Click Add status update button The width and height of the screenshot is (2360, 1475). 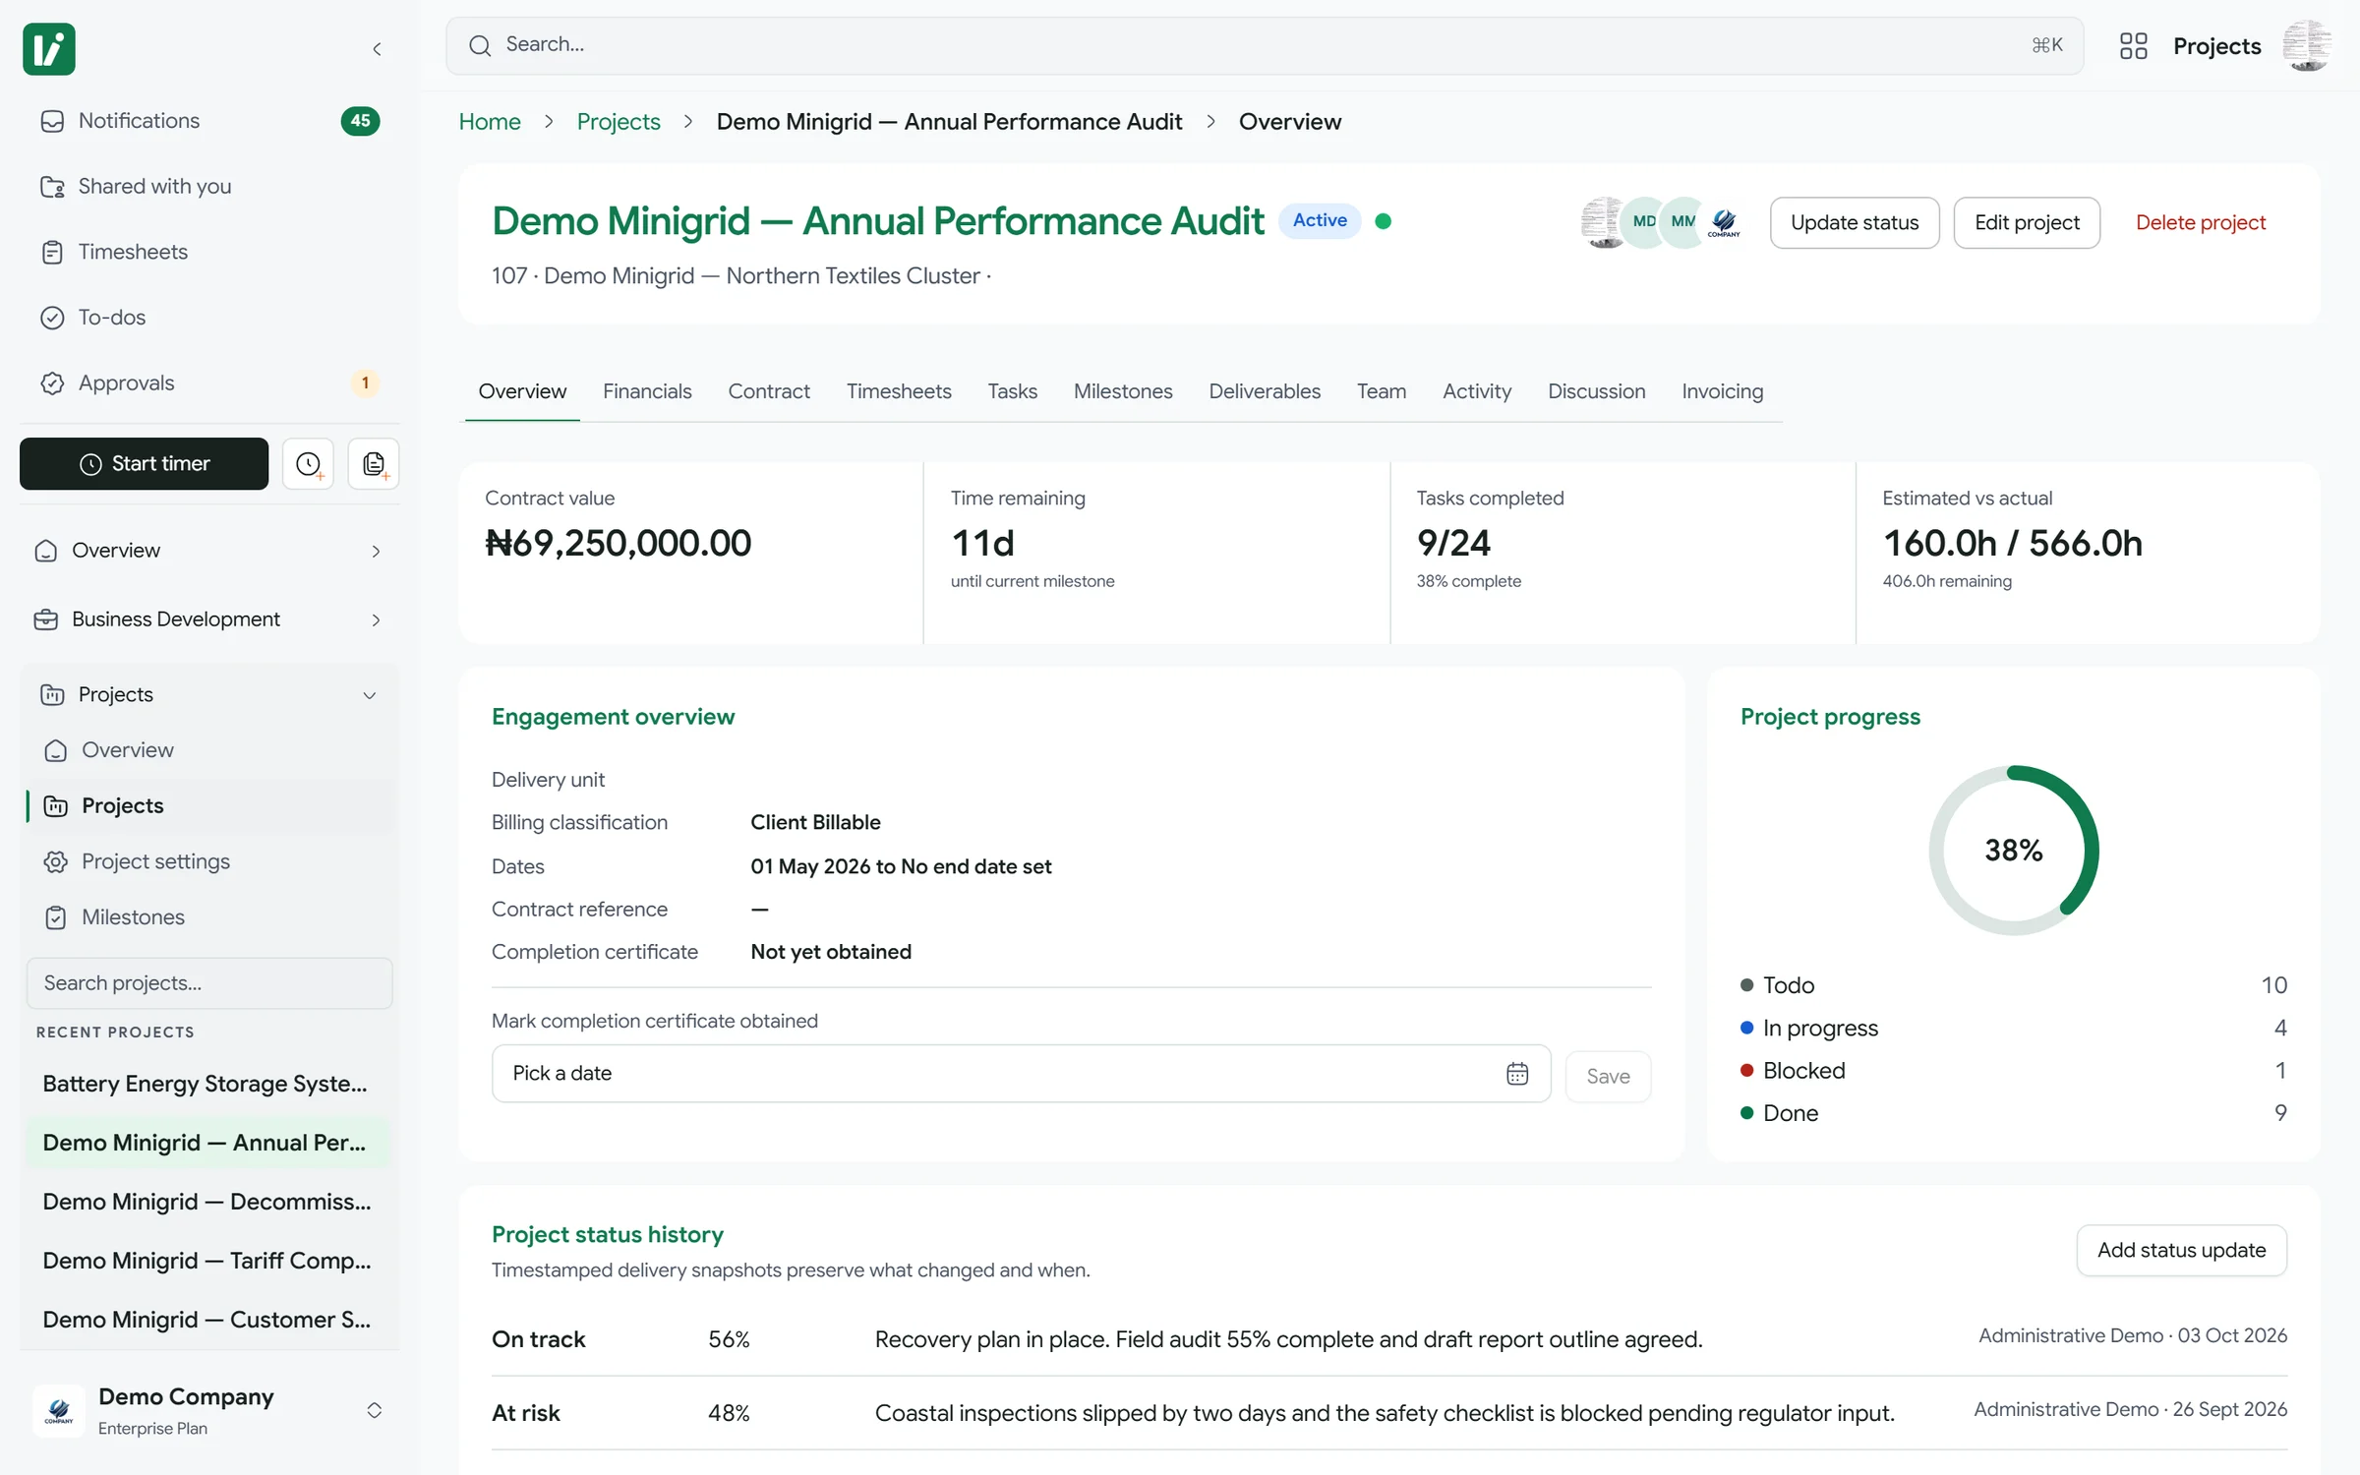pyautogui.click(x=2181, y=1251)
